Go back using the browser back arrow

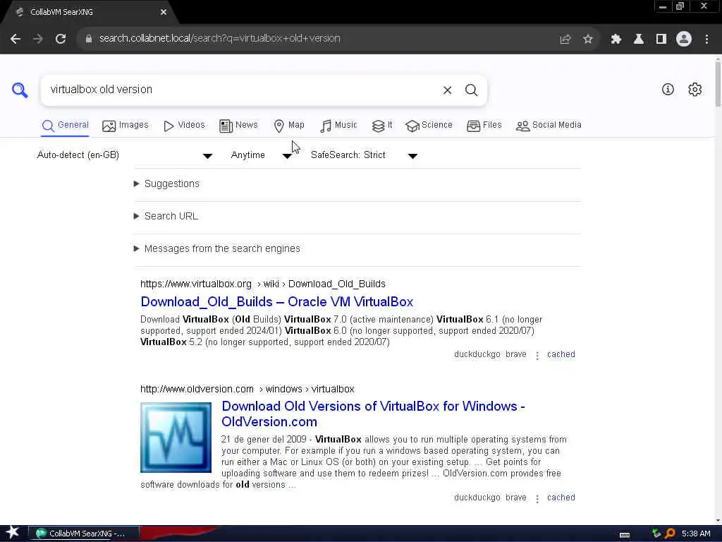pos(16,39)
